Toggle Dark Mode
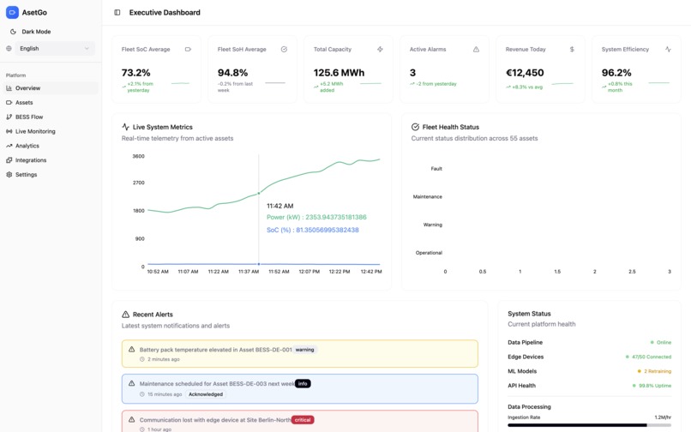This screenshot has width=691, height=432. (x=30, y=32)
